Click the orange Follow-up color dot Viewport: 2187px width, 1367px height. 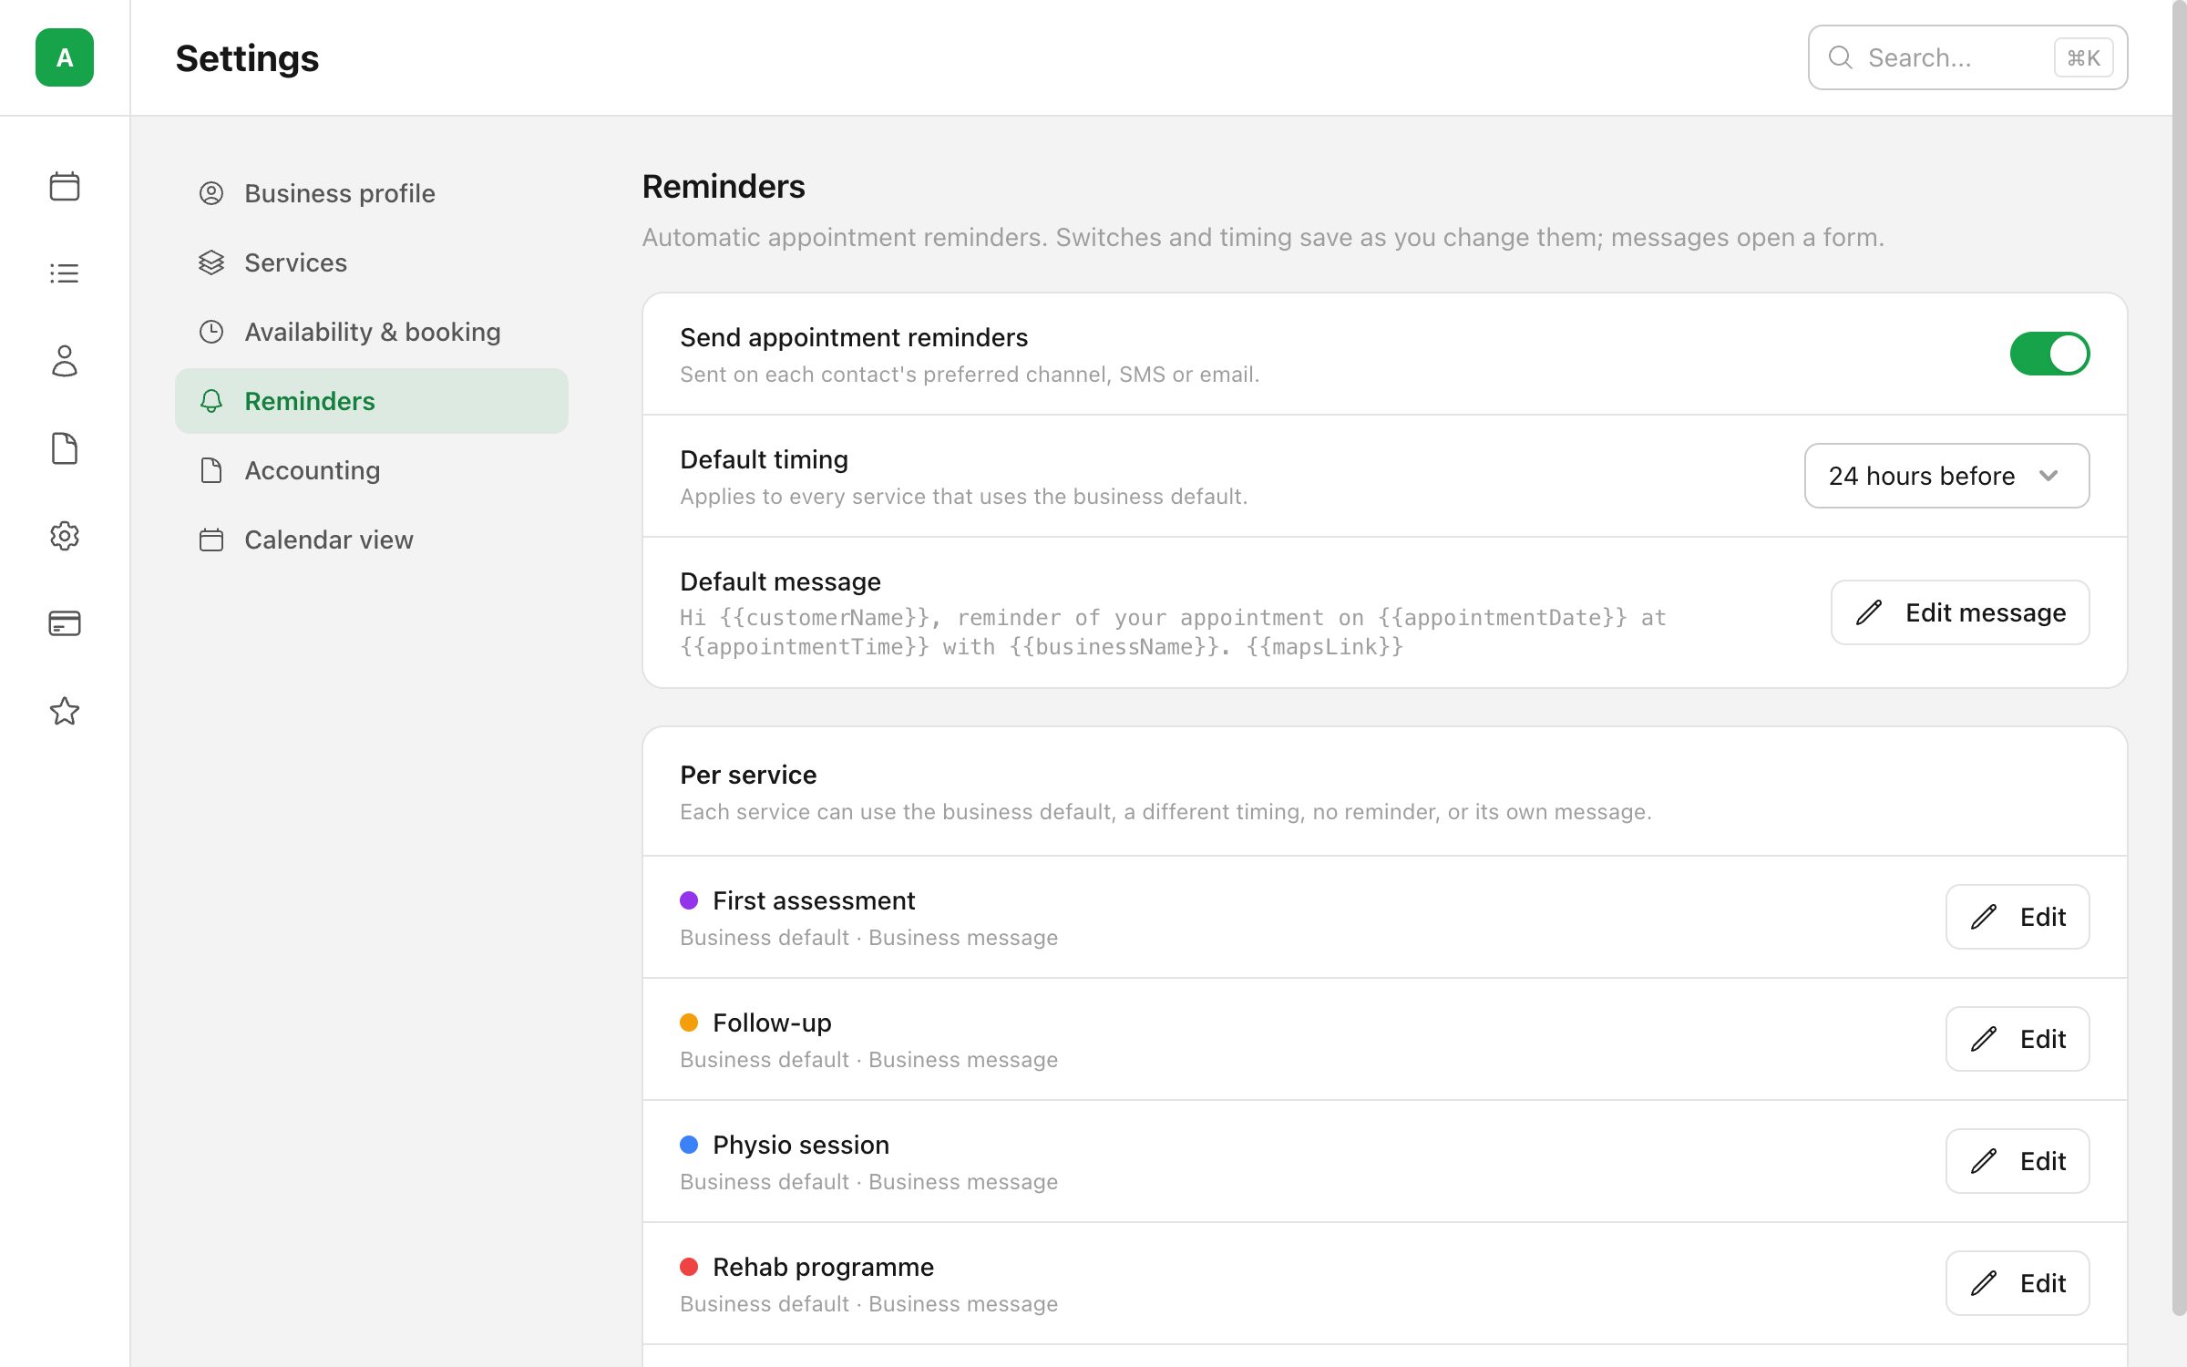pyautogui.click(x=689, y=1023)
